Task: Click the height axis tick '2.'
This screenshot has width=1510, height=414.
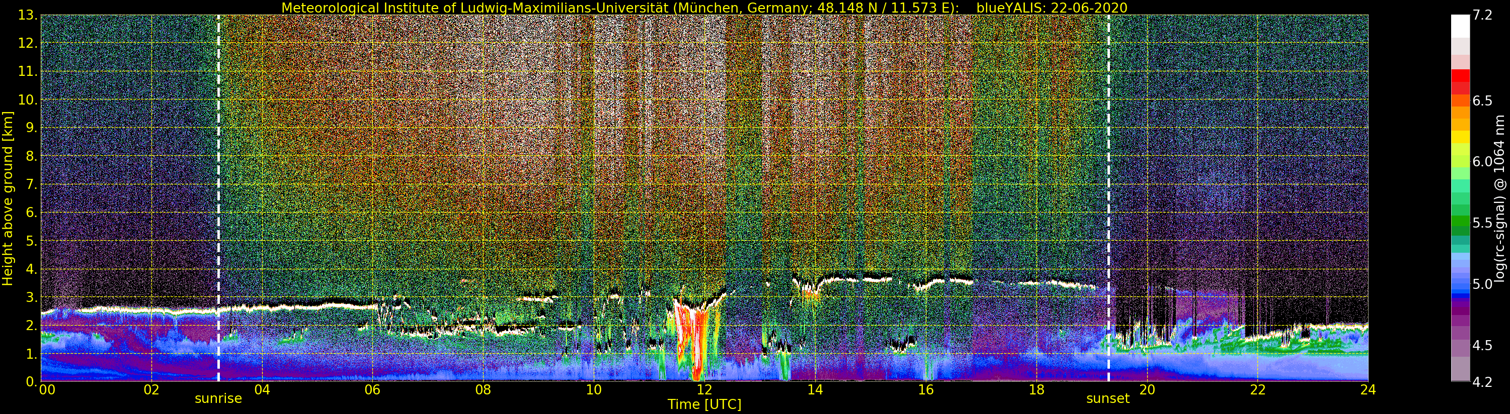Action: pos(32,325)
